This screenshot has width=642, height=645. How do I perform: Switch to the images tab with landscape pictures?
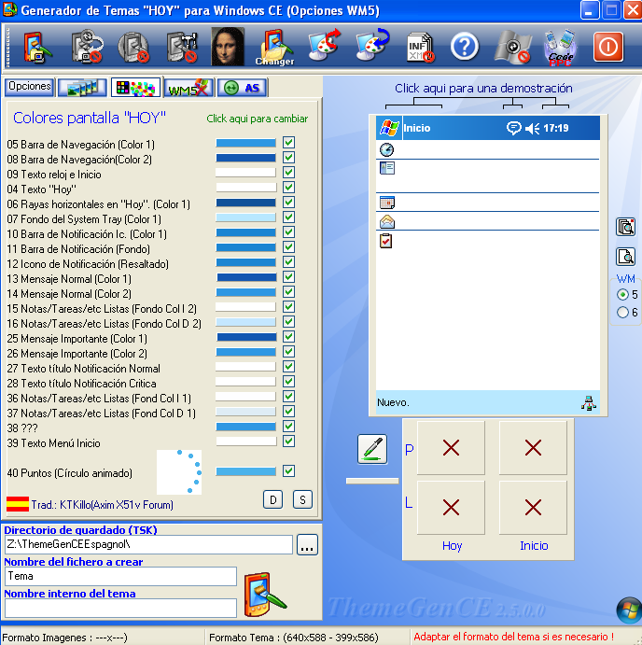coord(83,88)
